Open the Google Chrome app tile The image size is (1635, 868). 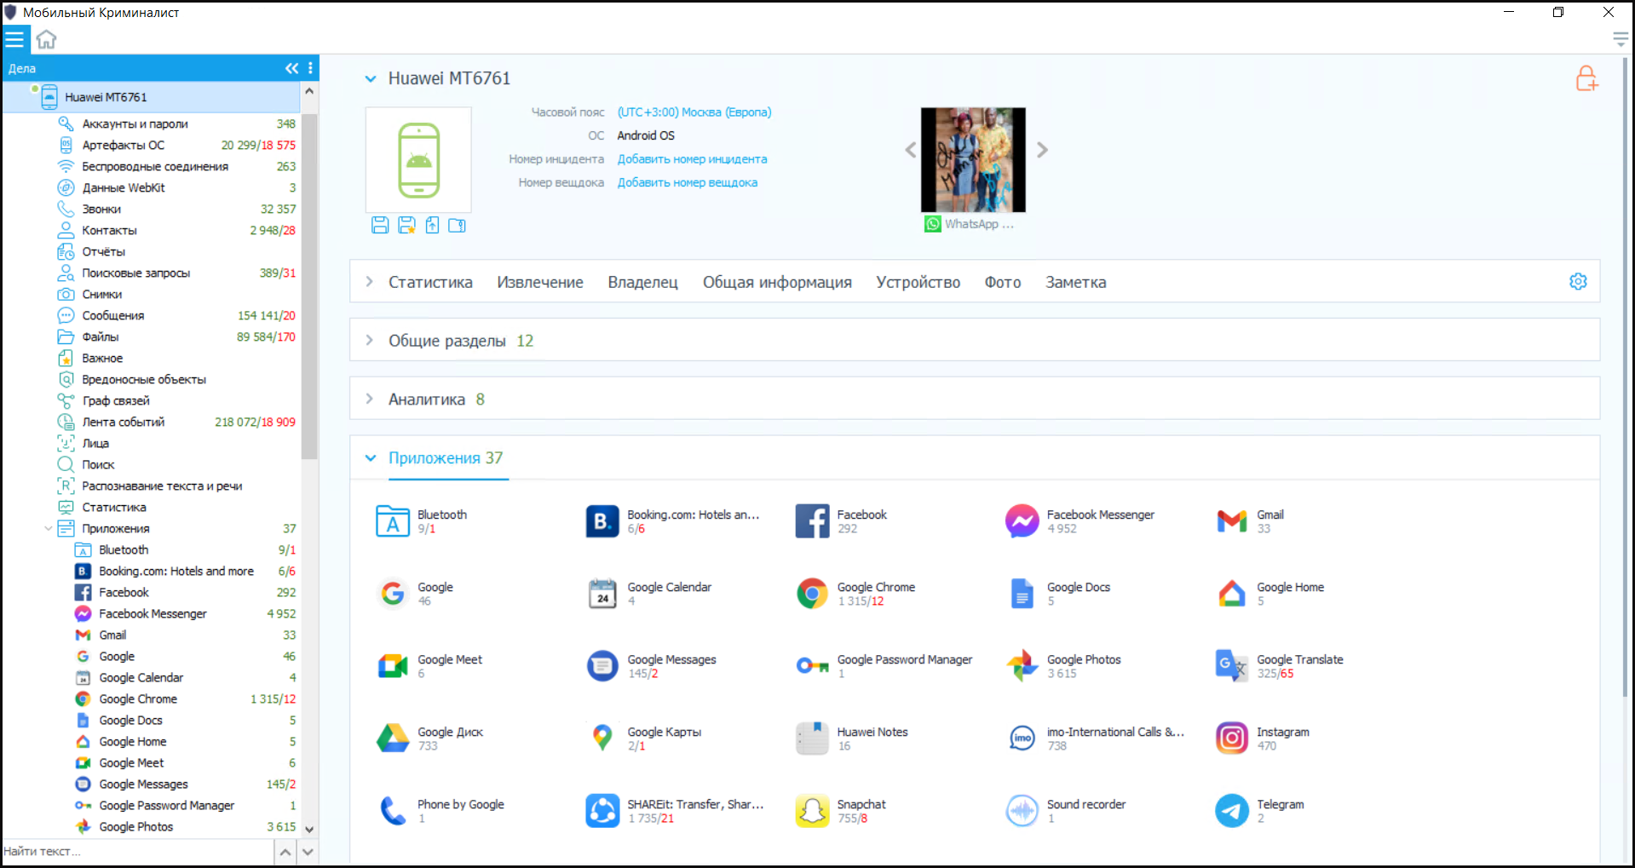point(855,594)
